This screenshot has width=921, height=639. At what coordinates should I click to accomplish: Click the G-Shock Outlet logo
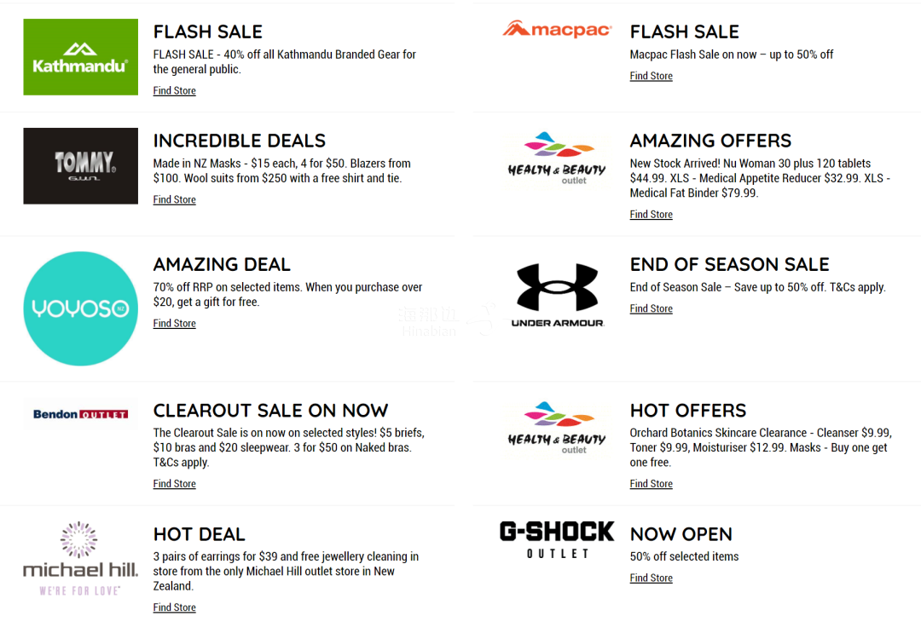pyautogui.click(x=557, y=540)
